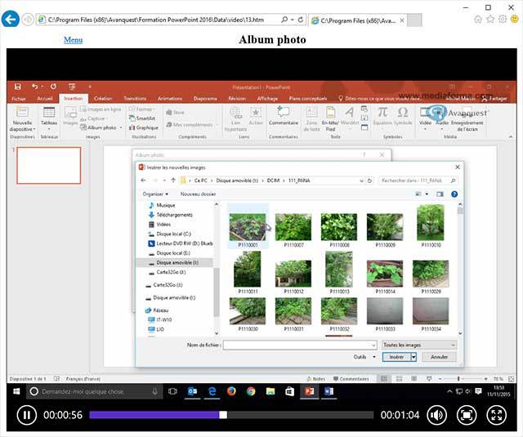Viewport: 523px width, 437px height.
Task: Select the Animations ribbon tab
Action: (x=170, y=98)
